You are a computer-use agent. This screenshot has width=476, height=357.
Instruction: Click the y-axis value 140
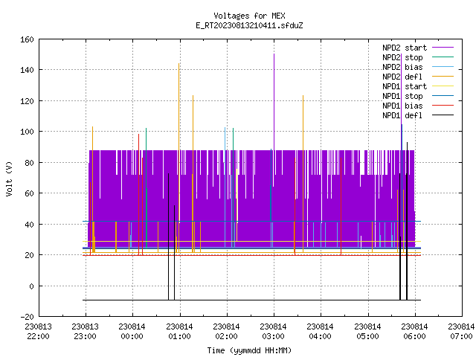(27, 70)
